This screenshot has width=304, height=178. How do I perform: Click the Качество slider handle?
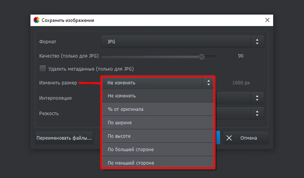[x=202, y=57]
